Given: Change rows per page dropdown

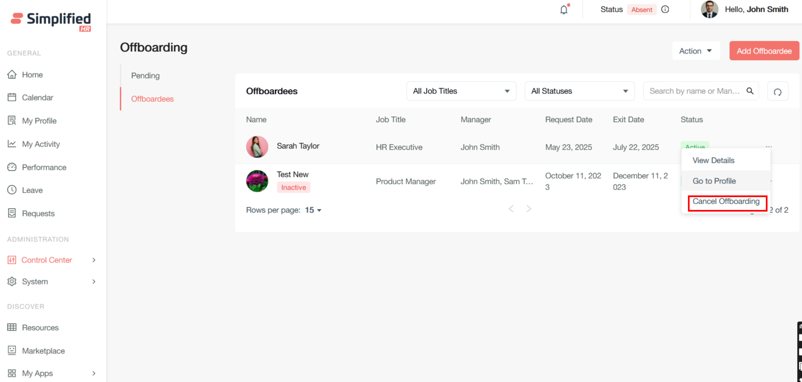Looking at the screenshot, I should coord(313,210).
